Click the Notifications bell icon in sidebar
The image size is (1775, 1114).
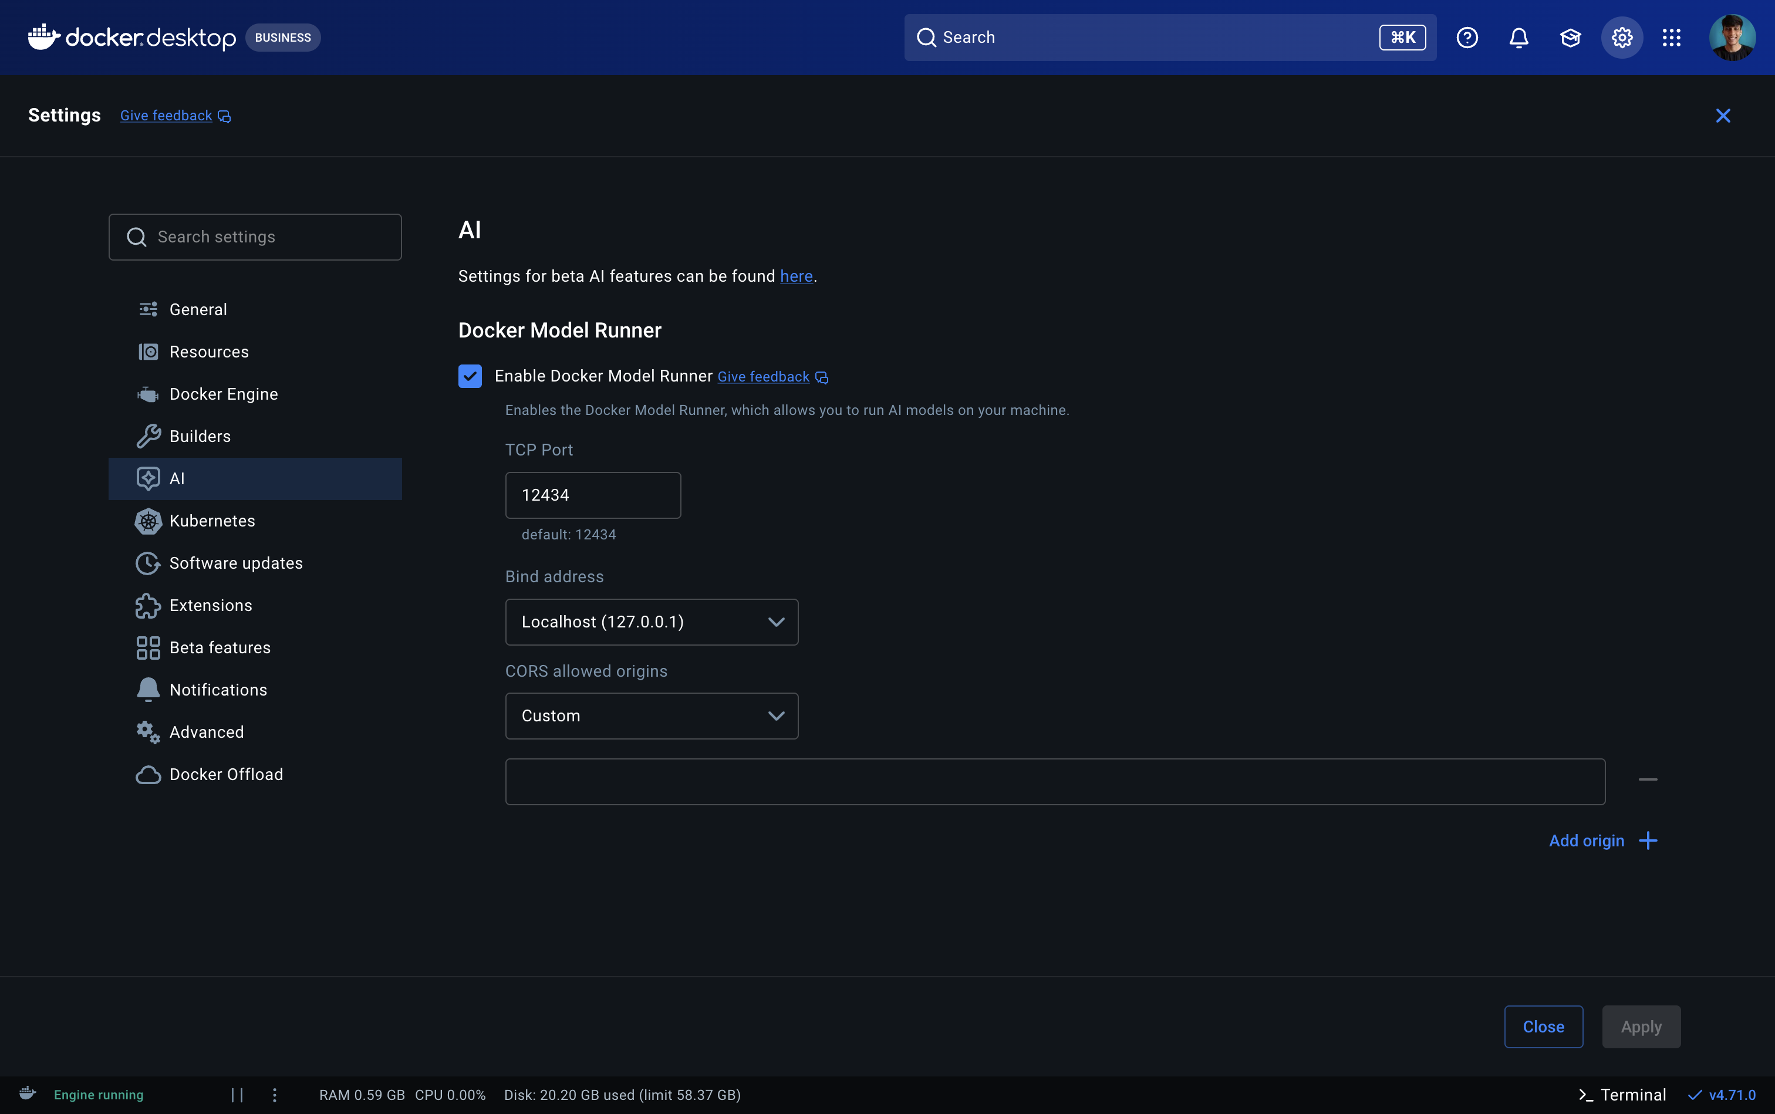(148, 690)
